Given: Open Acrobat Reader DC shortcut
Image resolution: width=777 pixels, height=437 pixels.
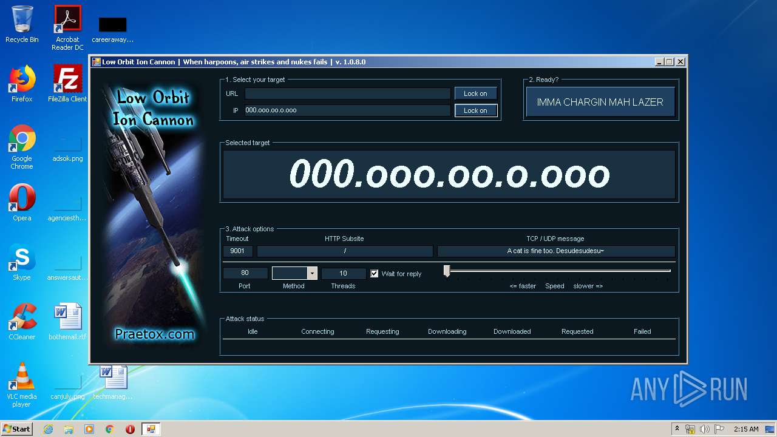Looking at the screenshot, I should [67, 27].
